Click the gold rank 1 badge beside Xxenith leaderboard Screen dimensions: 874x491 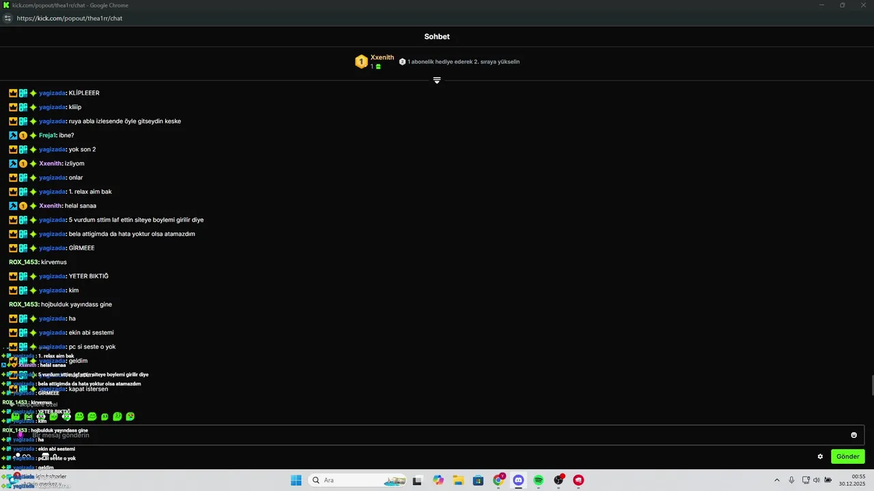(x=361, y=62)
